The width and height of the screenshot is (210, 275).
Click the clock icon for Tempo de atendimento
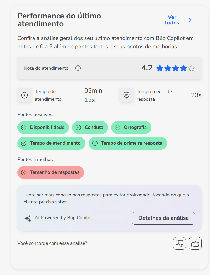[x=24, y=95]
